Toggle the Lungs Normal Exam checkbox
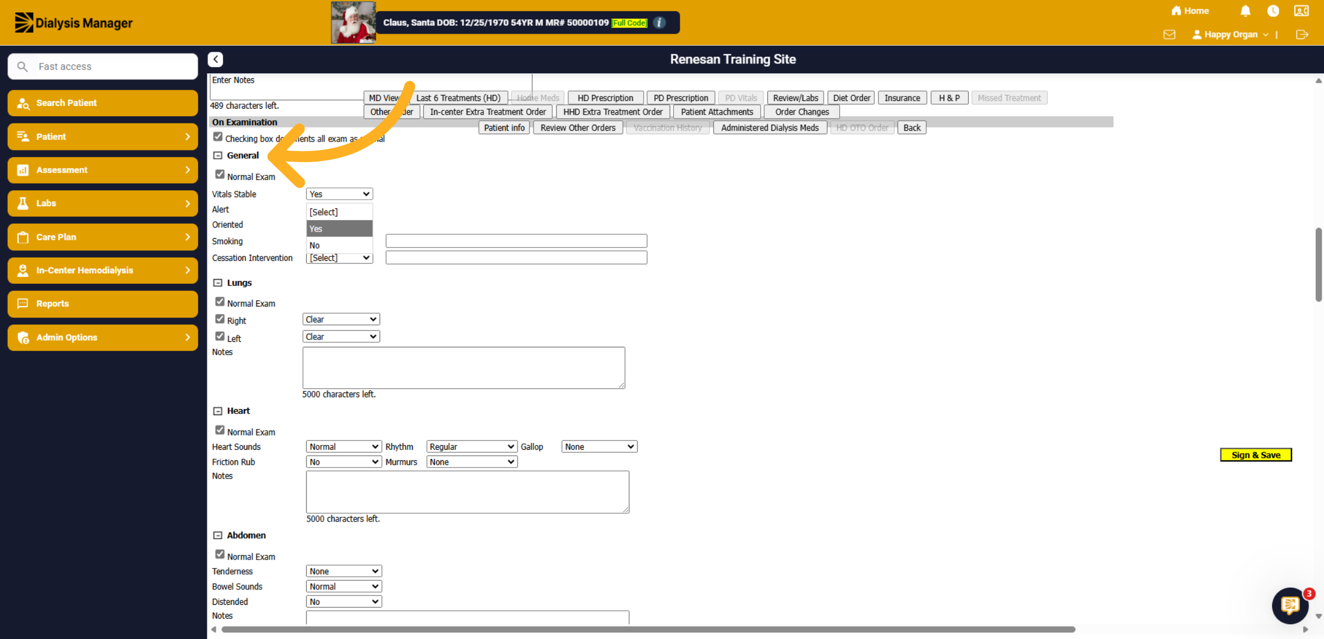 tap(220, 302)
